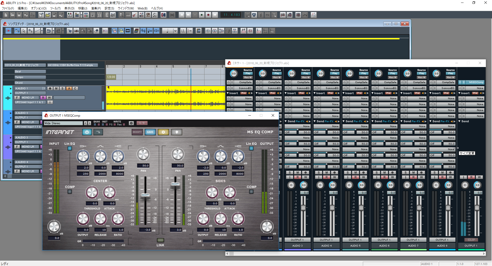Click next preset arrow next to Wide Stereo
This screenshot has height=266, width=492.
[x=89, y=123]
